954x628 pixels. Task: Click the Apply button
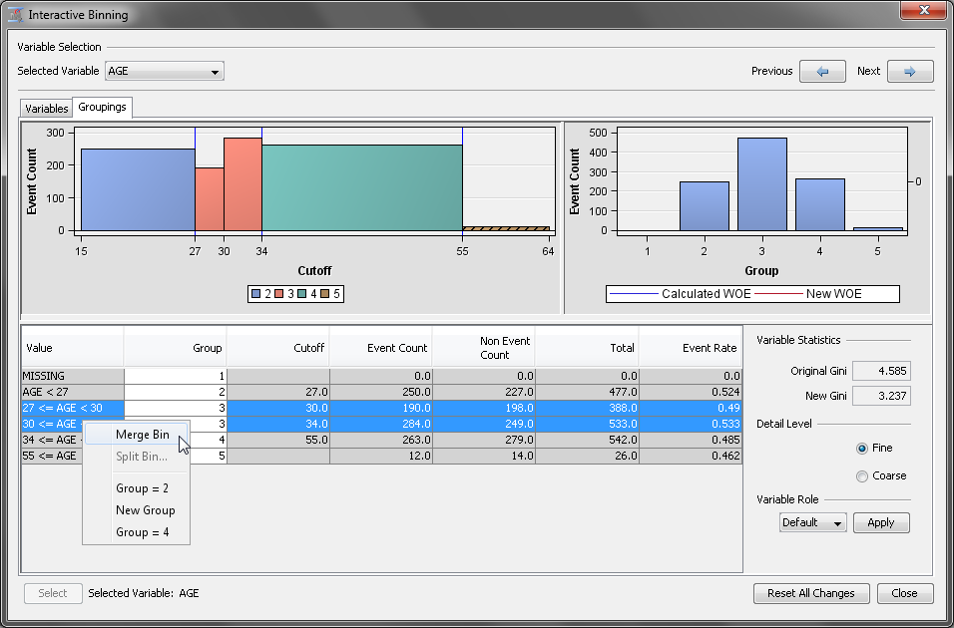(880, 522)
